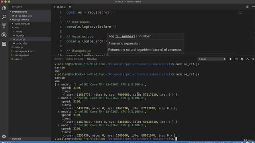The height and width of the screenshot is (143, 255).
Task: Select the bash terminal dropdown
Action: 212,59
